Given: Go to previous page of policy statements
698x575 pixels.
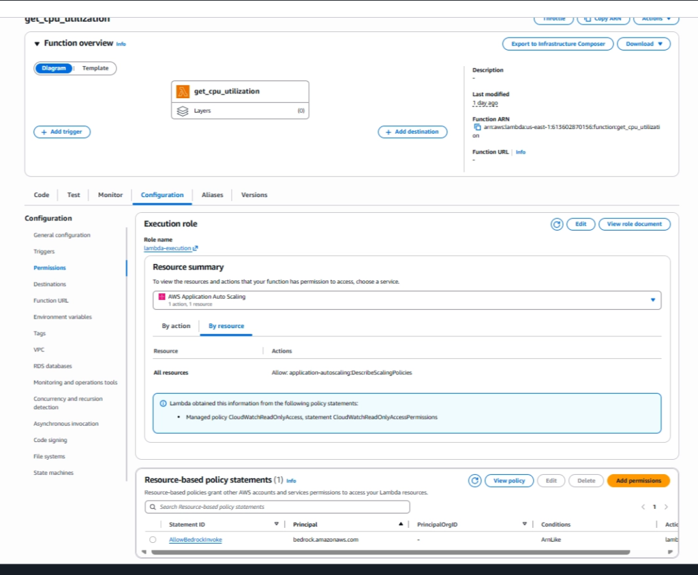Looking at the screenshot, I should [x=643, y=507].
